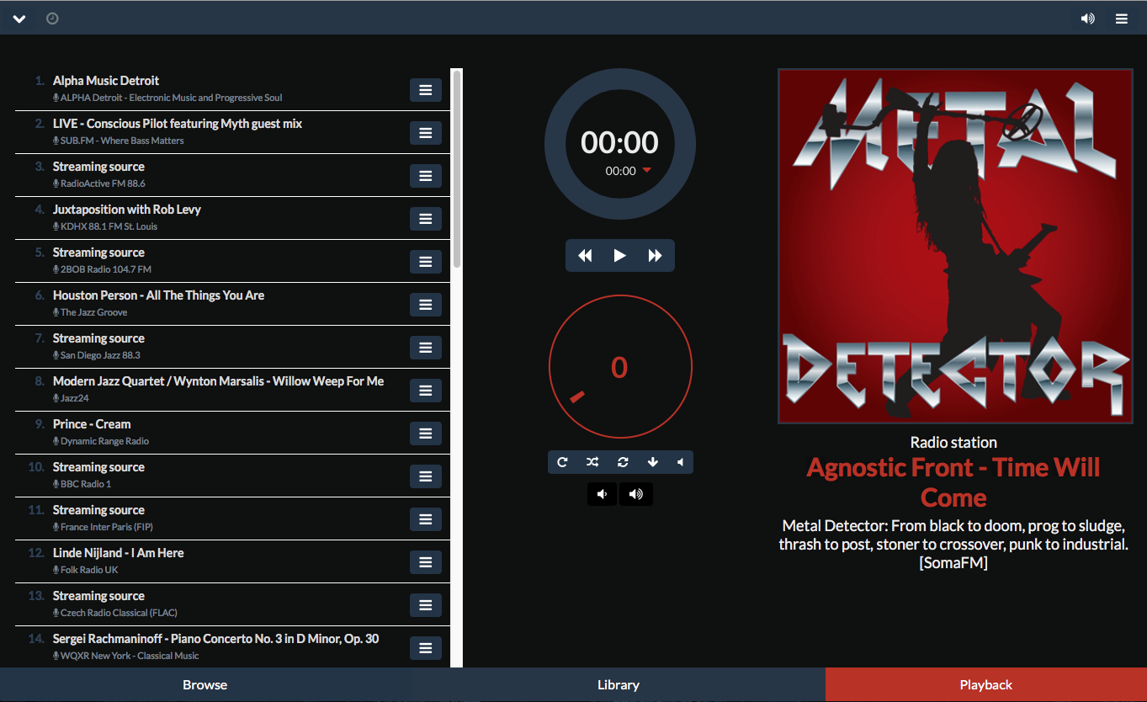Open menu for Alpha Music Detroit item
Screen dimensions: 1147x702
click(426, 90)
